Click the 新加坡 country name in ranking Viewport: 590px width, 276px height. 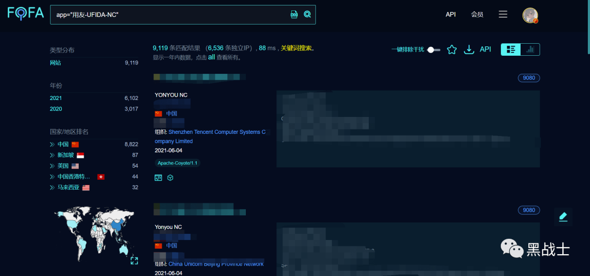click(66, 155)
